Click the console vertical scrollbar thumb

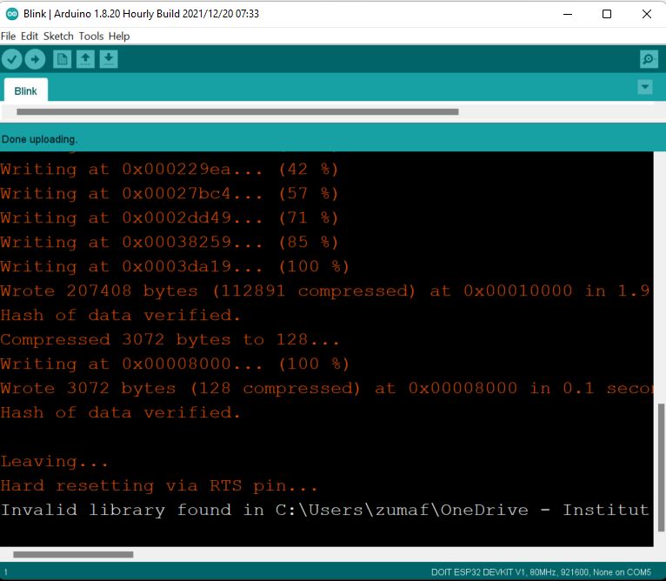coord(661,468)
